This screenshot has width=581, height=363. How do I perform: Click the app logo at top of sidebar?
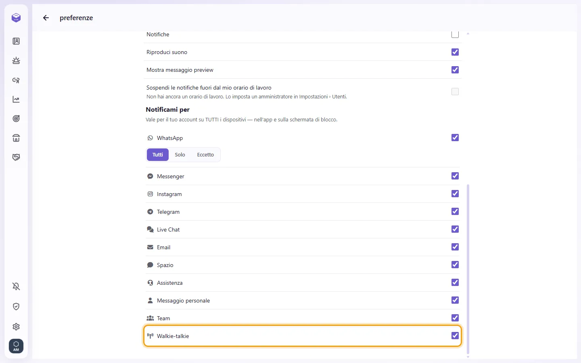pos(16,18)
